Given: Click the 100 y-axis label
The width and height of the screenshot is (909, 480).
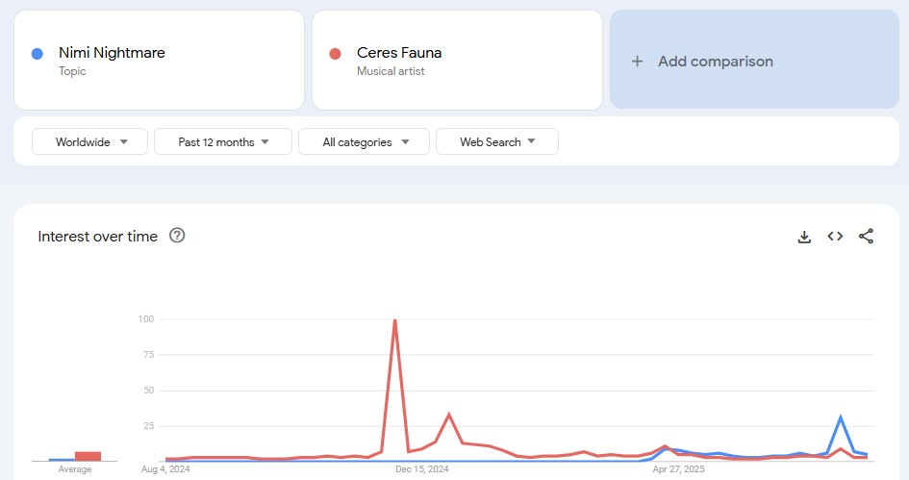Looking at the screenshot, I should point(146,318).
